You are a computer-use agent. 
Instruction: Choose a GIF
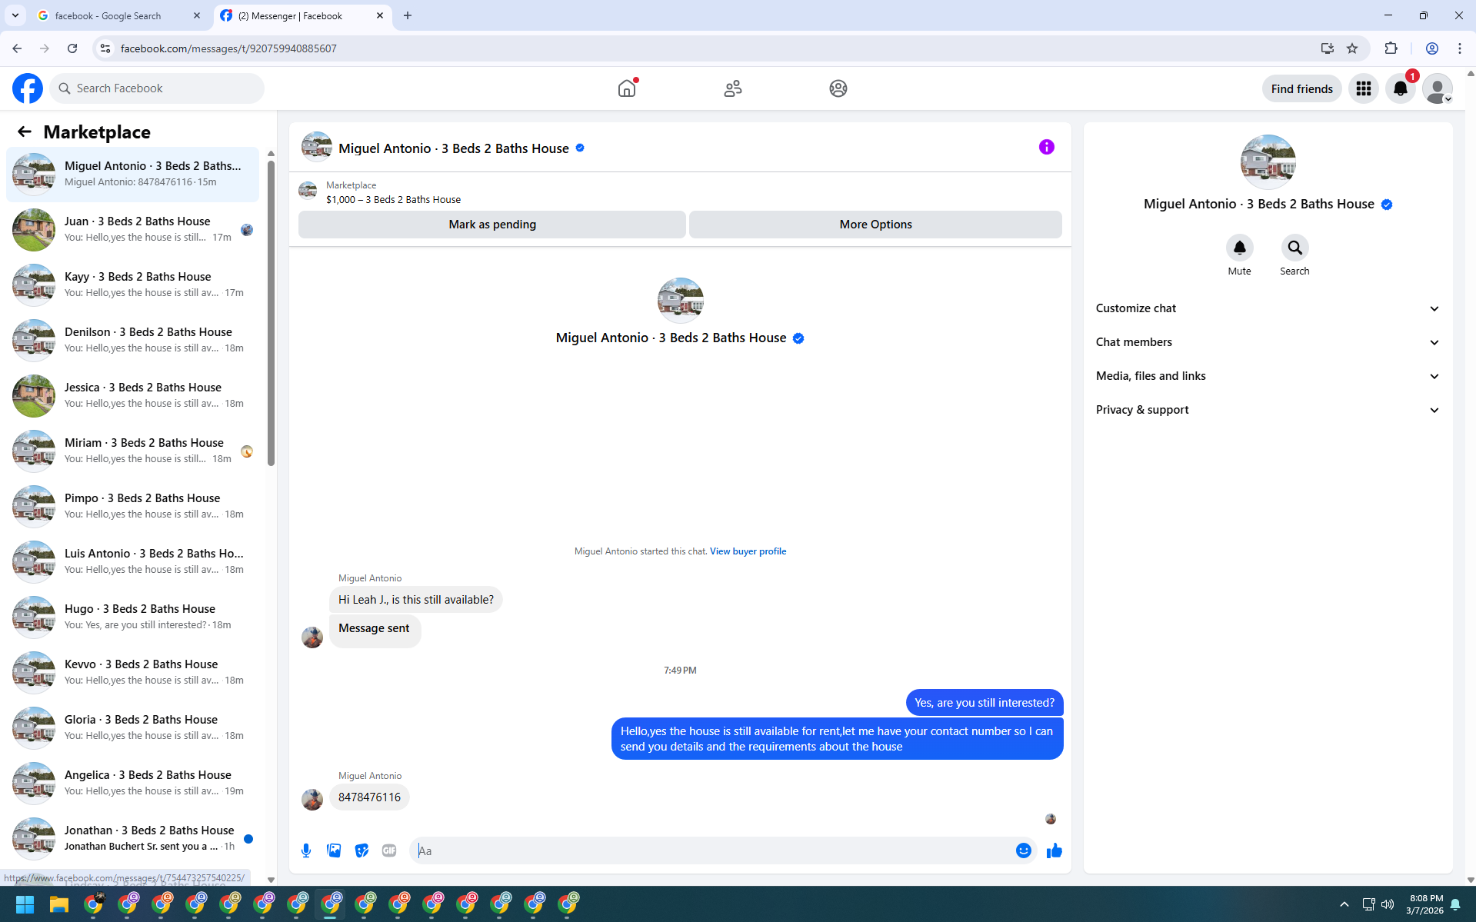pos(389,850)
